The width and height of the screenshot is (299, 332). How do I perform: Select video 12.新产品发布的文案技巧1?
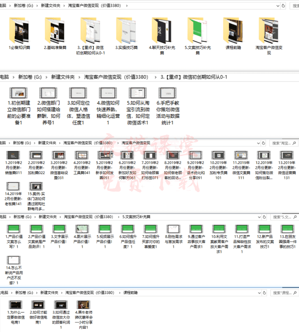[x=265, y=237]
